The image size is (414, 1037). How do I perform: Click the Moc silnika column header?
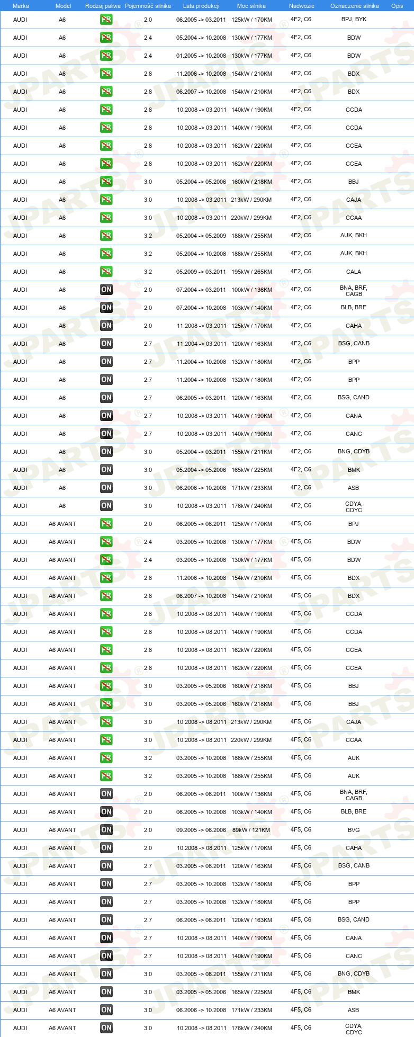[251, 6]
